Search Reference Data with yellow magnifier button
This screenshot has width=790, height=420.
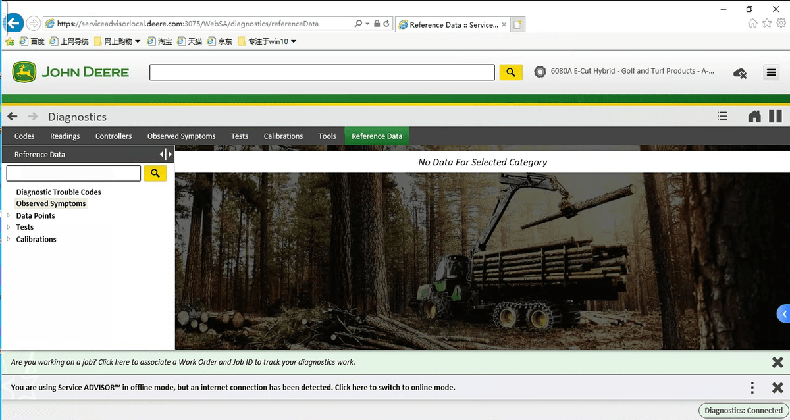coord(155,173)
